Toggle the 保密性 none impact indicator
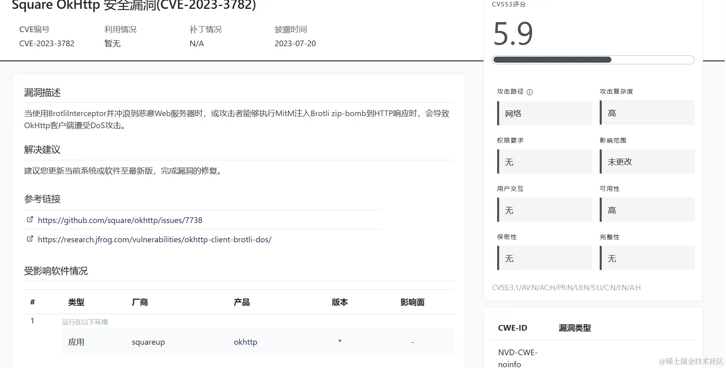Screen dimensions: 726x368 pos(544,258)
